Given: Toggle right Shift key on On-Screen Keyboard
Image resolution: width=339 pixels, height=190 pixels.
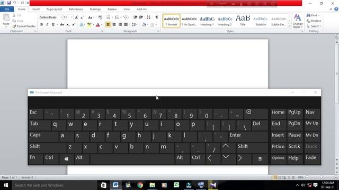Looking at the screenshot, I should [x=252, y=148].
